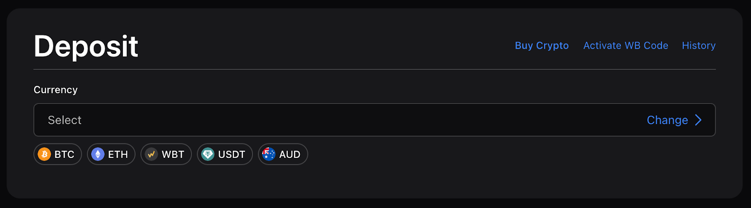Choose the USDT currency label
The height and width of the screenshot is (208, 751).
click(231, 155)
